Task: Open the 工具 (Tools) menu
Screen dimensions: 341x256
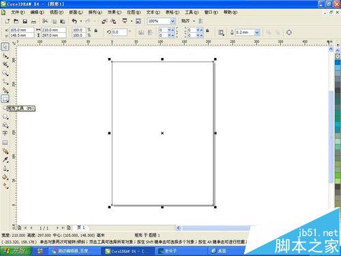Action: (x=192, y=12)
